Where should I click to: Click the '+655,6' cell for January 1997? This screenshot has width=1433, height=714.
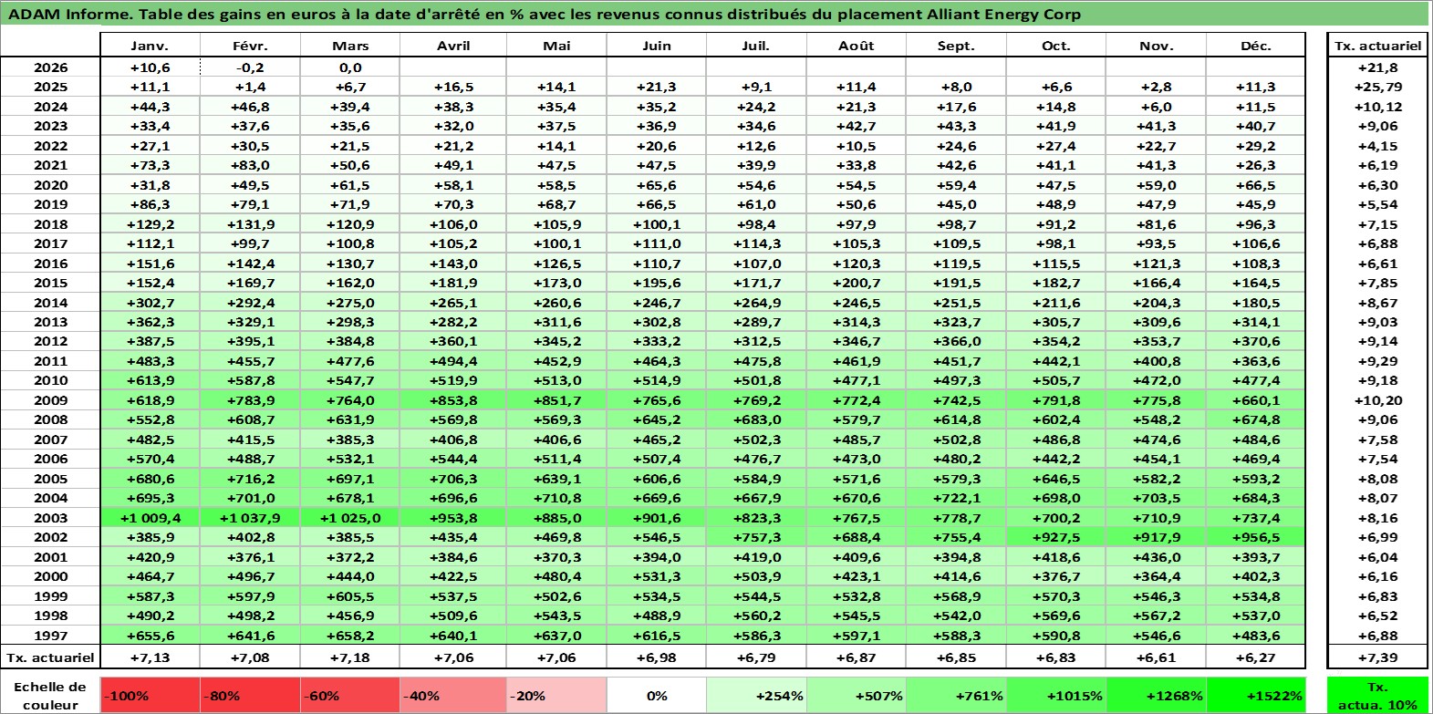pyautogui.click(x=150, y=635)
